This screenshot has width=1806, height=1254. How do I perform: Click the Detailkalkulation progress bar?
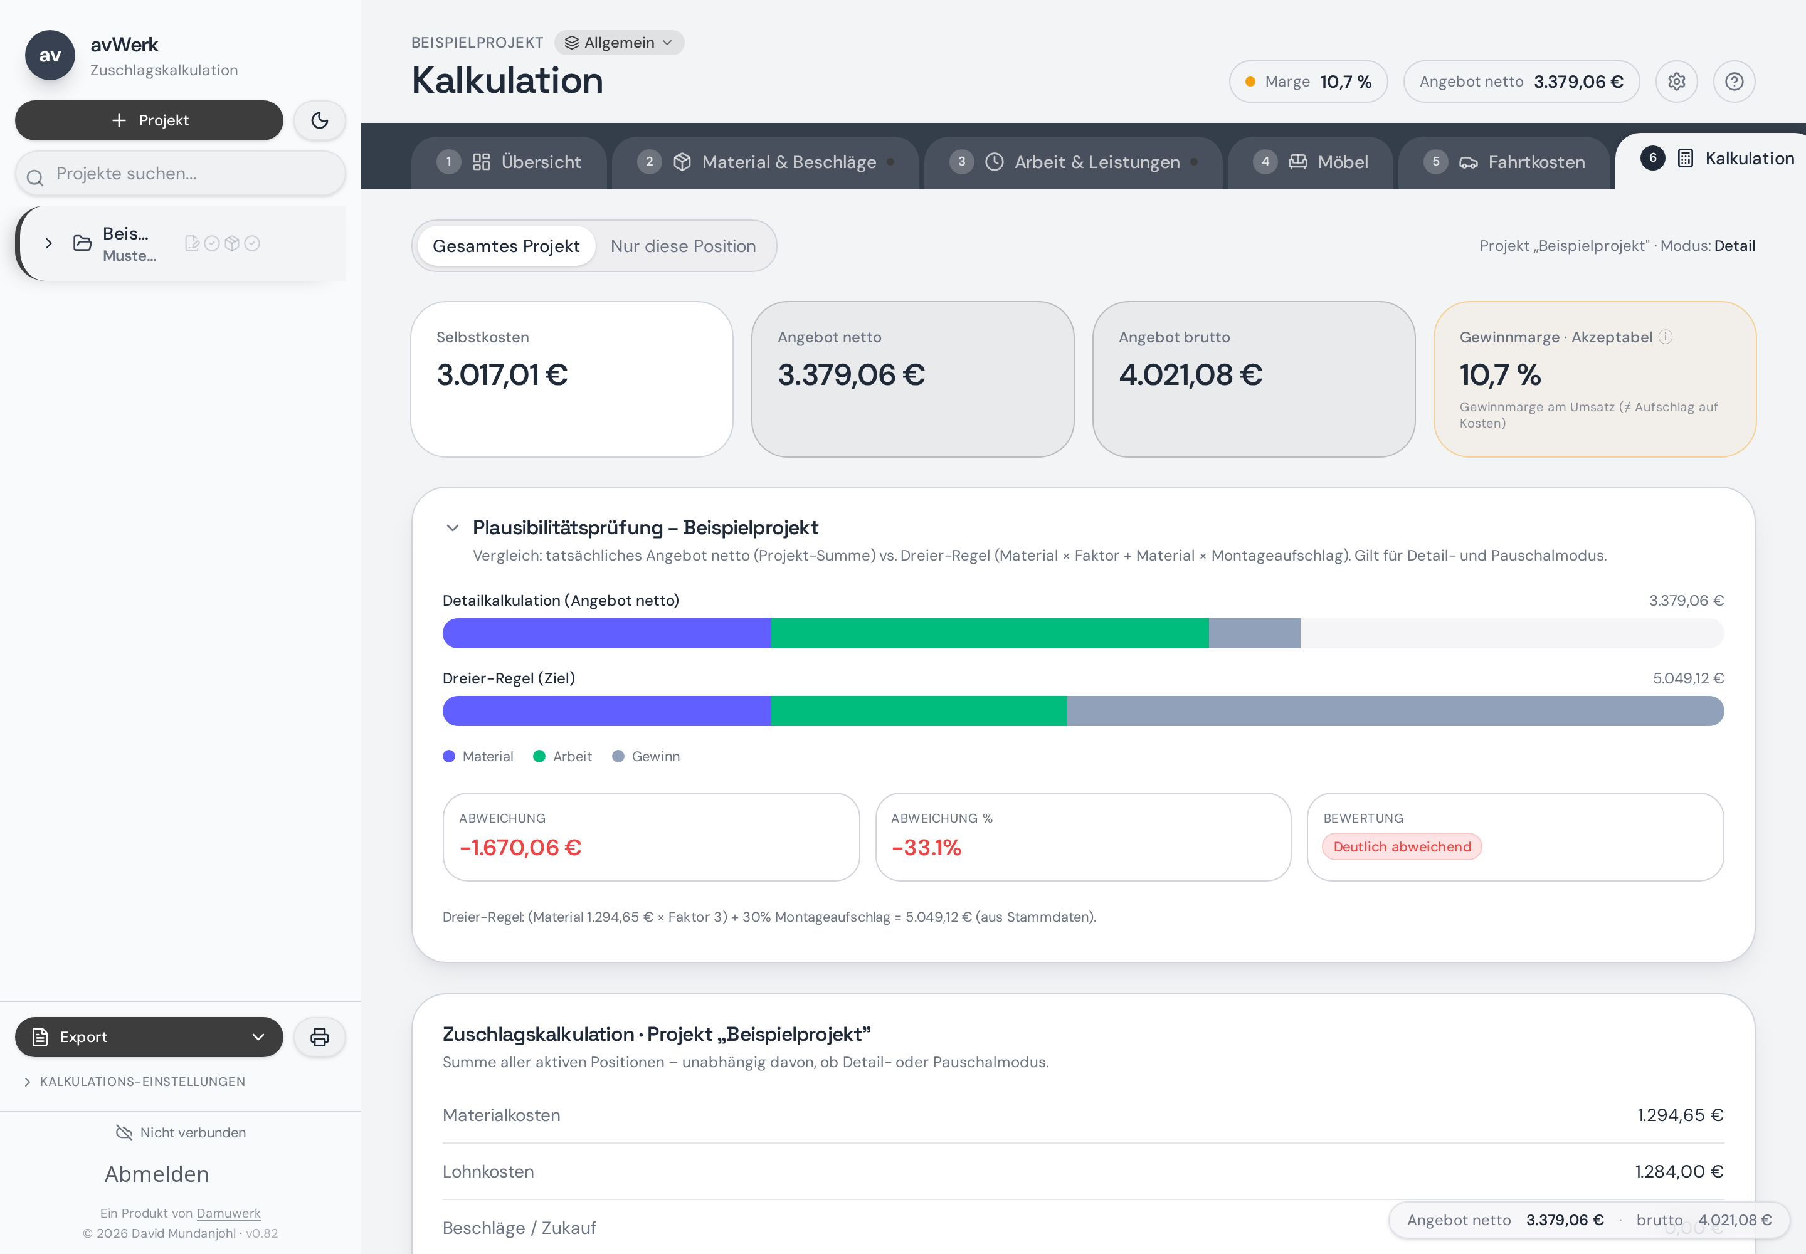[1083, 633]
